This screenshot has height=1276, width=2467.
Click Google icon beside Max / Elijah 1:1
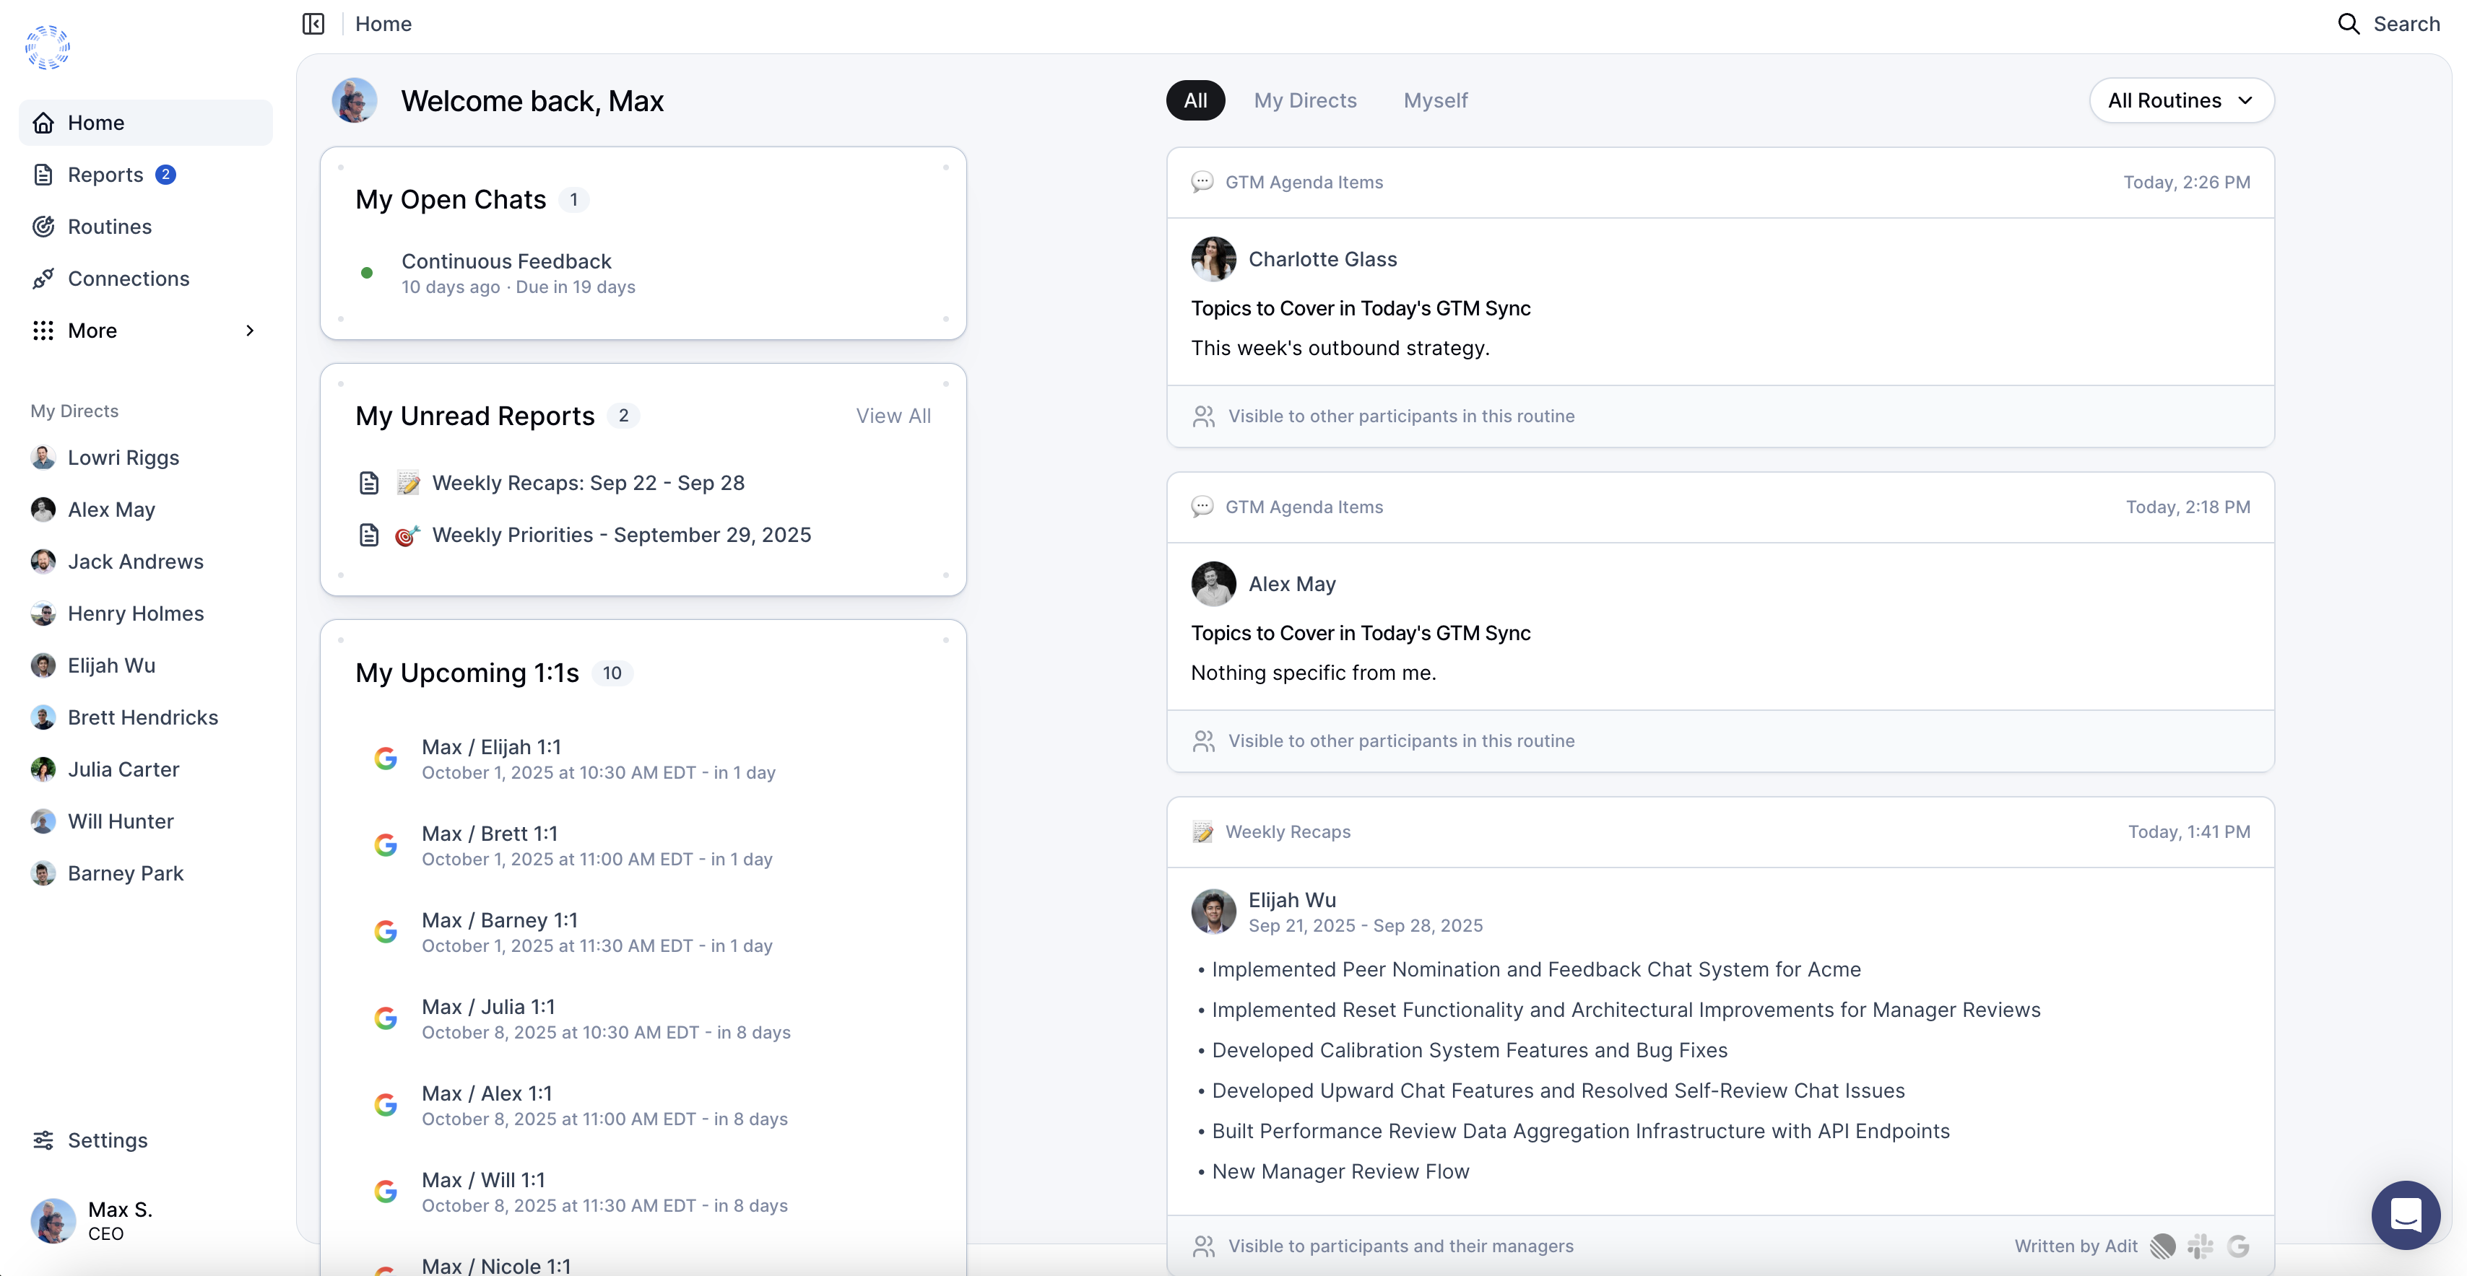point(386,759)
